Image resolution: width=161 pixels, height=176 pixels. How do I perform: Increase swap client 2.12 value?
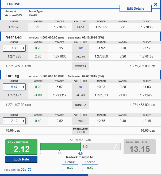pyautogui.click(x=24, y=121)
